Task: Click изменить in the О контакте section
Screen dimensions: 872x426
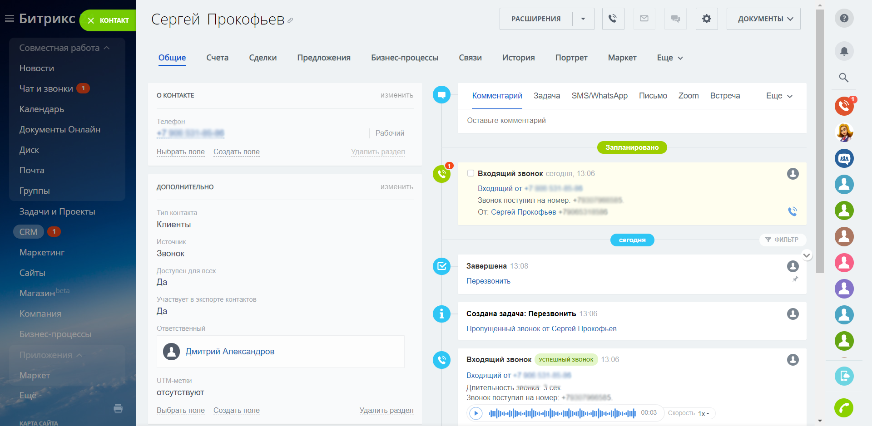Action: (x=396, y=95)
